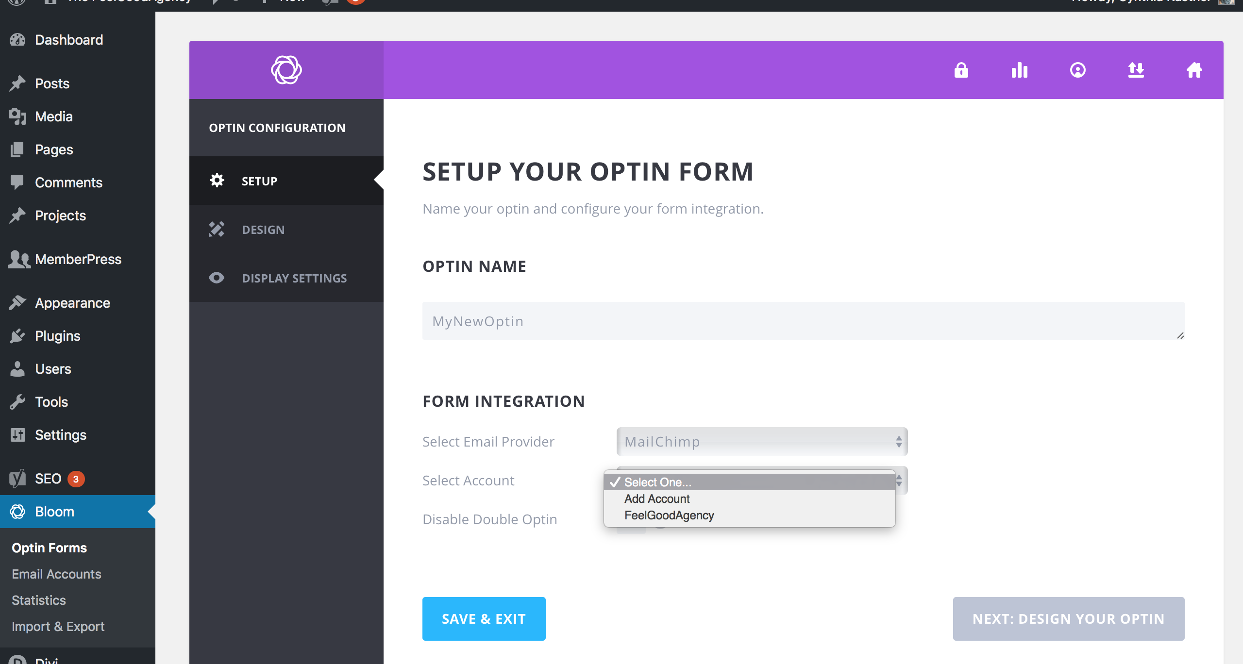Click the Pages icon in sidebar
The image size is (1243, 664).
coord(17,149)
